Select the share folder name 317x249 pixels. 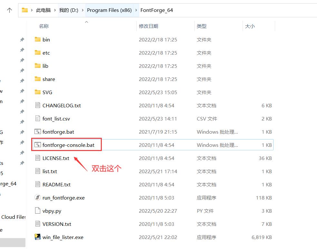pos(49,79)
